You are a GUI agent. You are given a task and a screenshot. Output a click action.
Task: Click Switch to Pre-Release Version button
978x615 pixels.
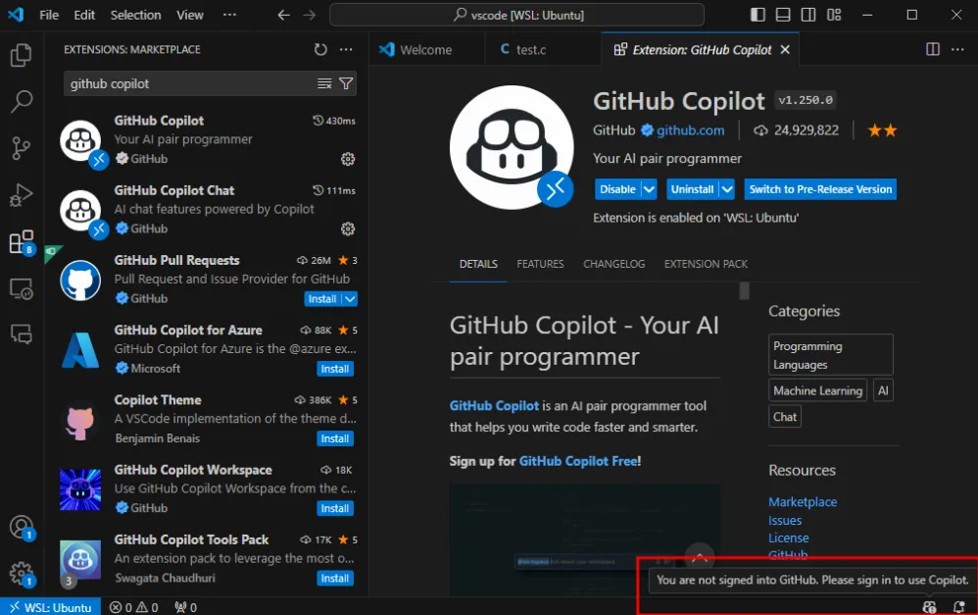820,189
